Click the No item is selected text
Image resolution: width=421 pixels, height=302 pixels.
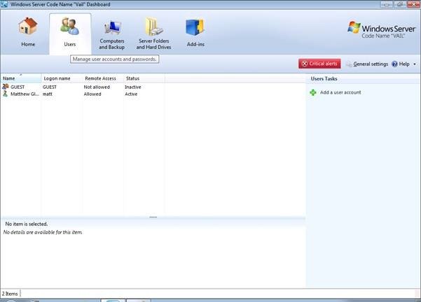coord(27,224)
